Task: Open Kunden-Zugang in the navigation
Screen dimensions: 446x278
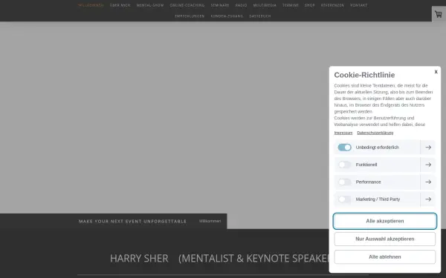Action: tap(227, 16)
